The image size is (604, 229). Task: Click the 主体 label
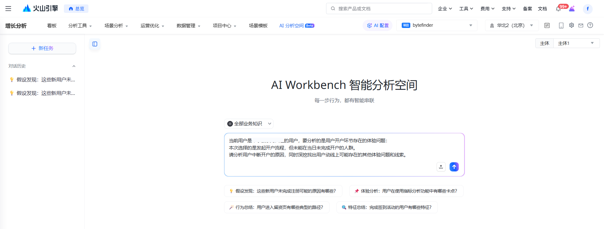coord(545,43)
